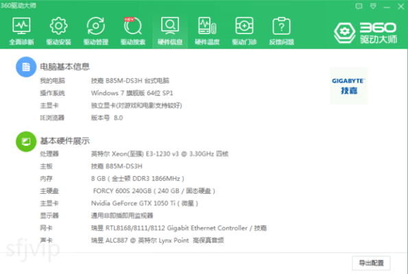Click IE浏览器 label
Viewport: 408px width, 274px height.
52,118
